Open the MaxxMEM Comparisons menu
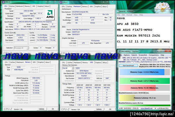The height and width of the screenshot is (117, 175). [x=154, y=55]
